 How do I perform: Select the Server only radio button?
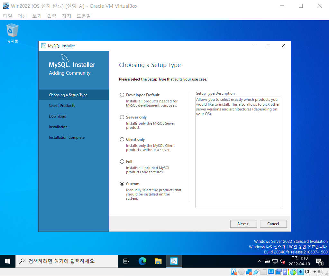[122, 117]
